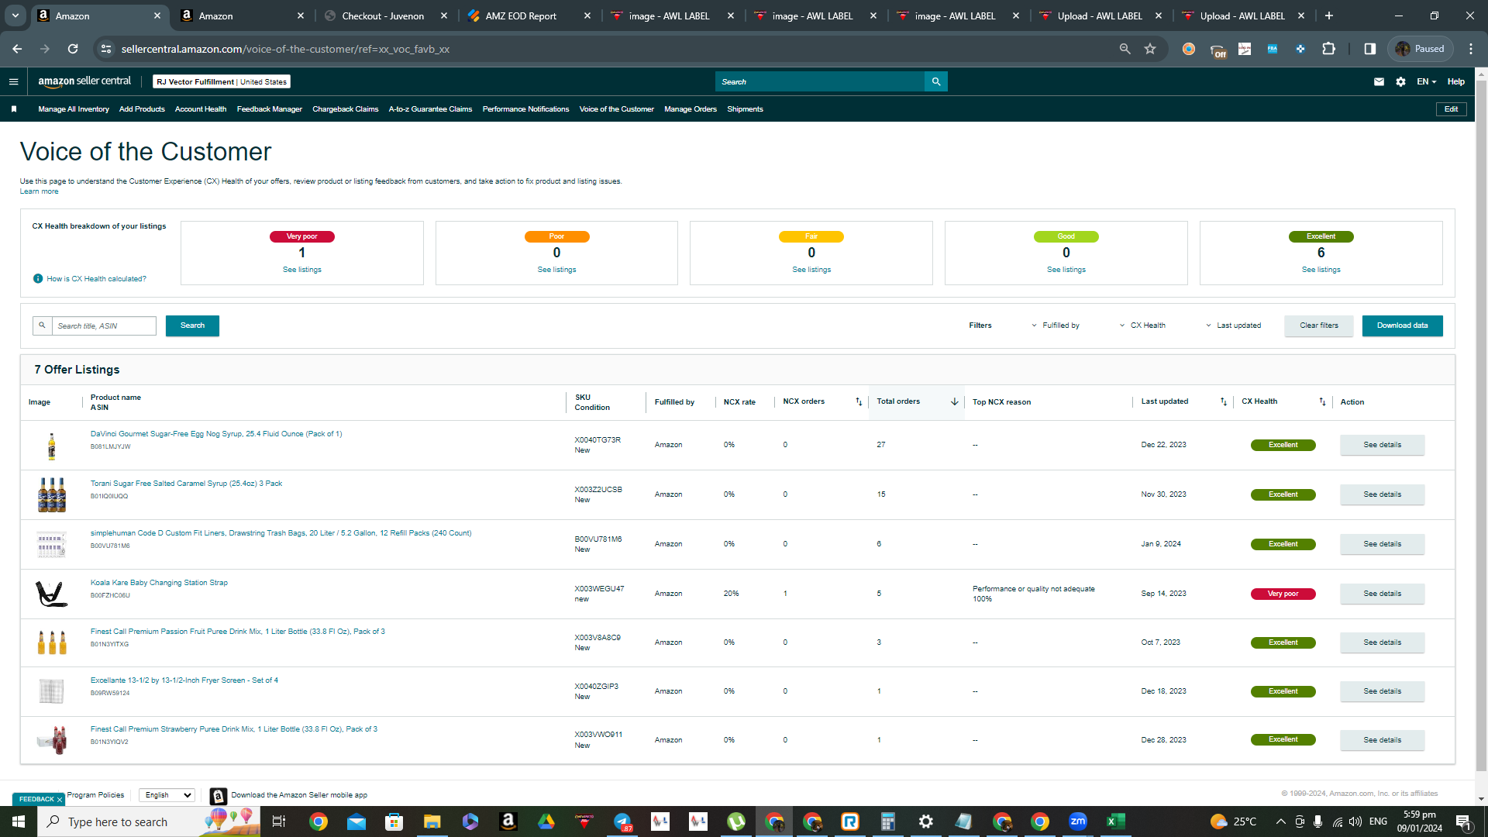The height and width of the screenshot is (837, 1488).
Task: Open Windows notification center icon
Action: [x=1463, y=821]
